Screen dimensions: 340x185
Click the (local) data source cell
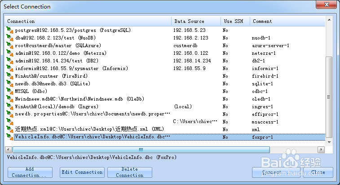[183, 106]
